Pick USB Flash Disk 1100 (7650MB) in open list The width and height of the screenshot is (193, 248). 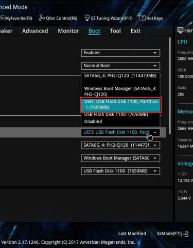[120, 115]
